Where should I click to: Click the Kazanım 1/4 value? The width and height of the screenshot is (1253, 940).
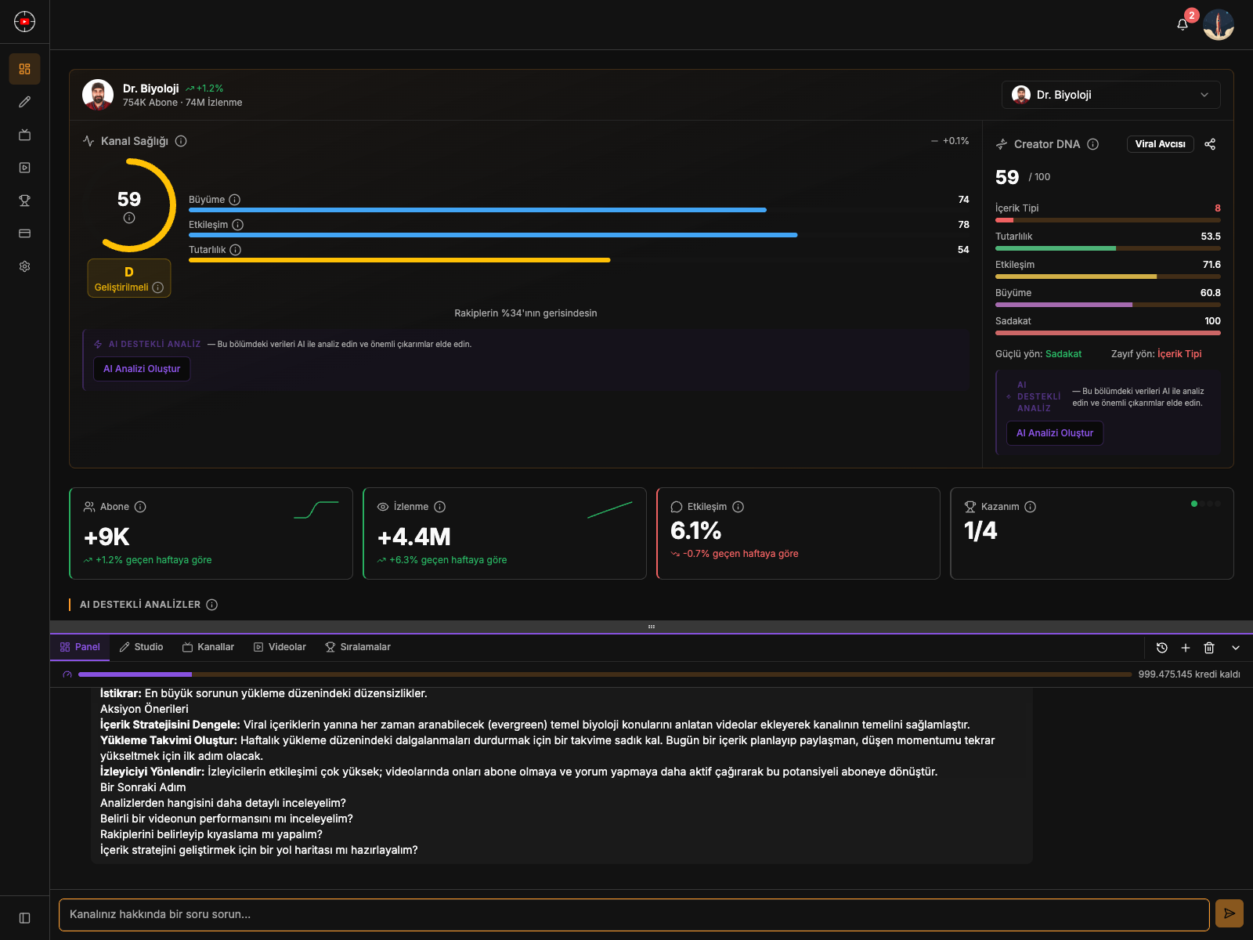(980, 531)
